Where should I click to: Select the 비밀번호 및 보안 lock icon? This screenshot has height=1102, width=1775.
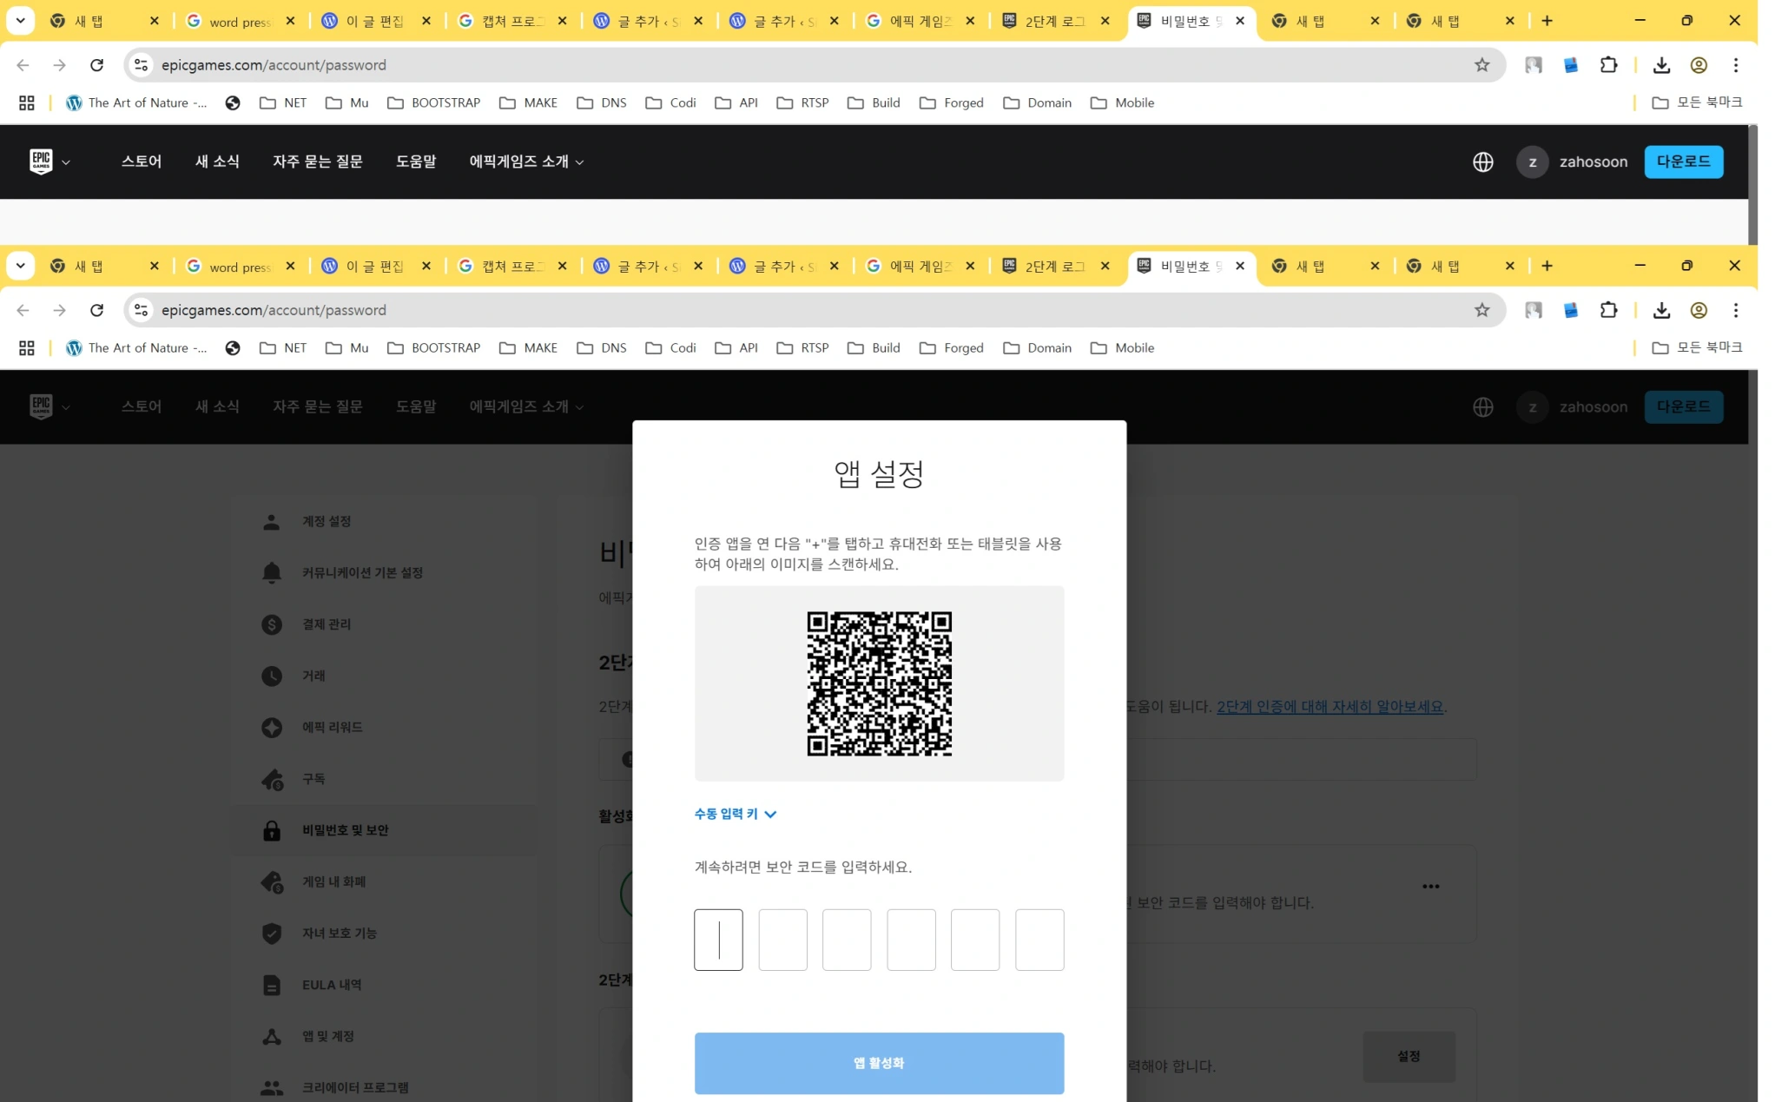[271, 830]
